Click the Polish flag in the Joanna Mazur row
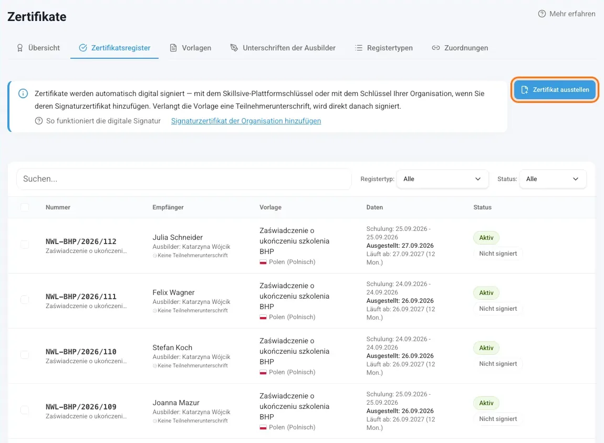The height and width of the screenshot is (443, 604). (x=263, y=427)
